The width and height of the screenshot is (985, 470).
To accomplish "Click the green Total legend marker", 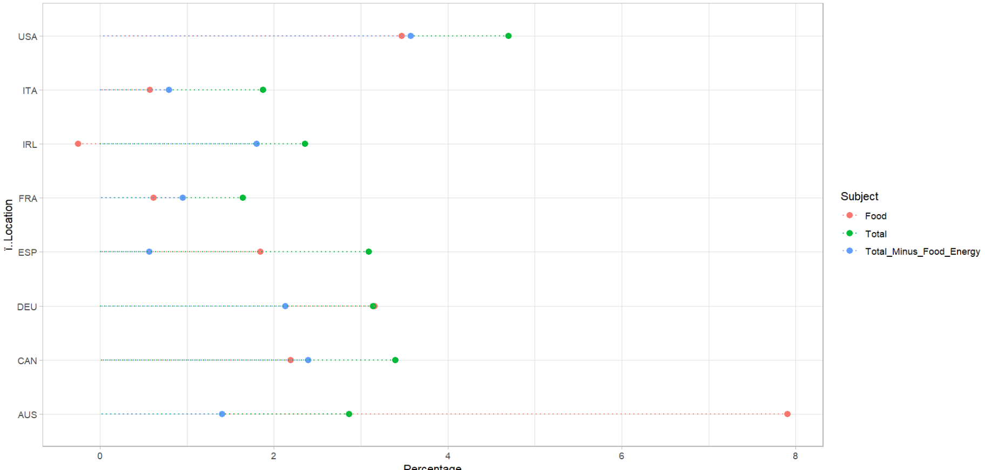I will click(849, 233).
